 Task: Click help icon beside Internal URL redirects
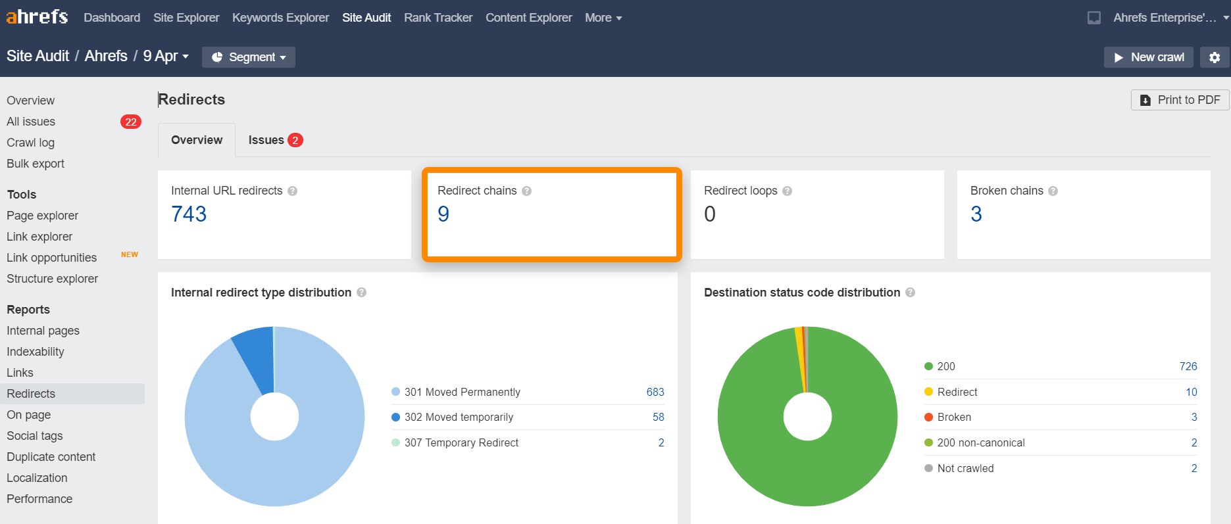[x=293, y=191]
